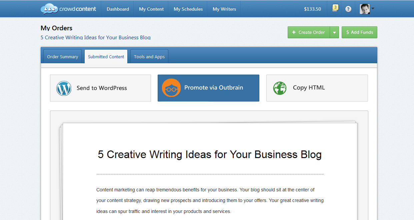Screen dimensions: 414x220
Task: Click the plus icon on Create Order
Action: [x=294, y=32]
